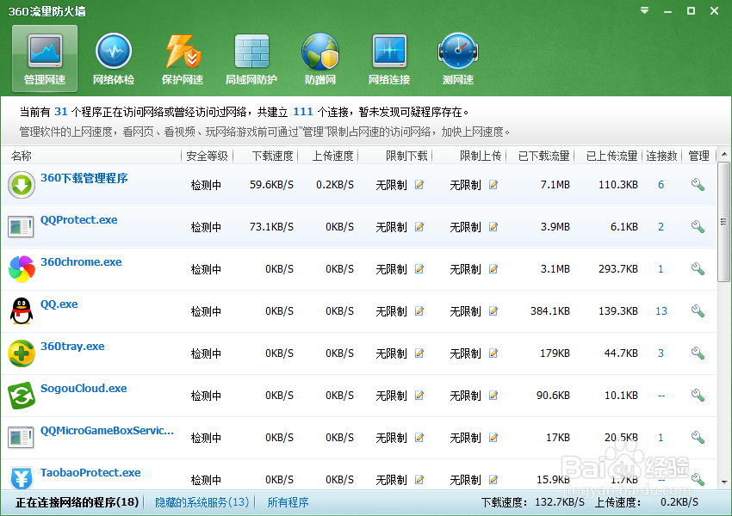
Task: Click the 59.6KB/S download speed value
Action: 271,185
